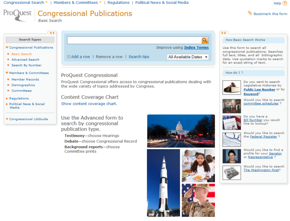290x221 pixels.
Task: Click the senator portrait thumbnail
Action: (231, 156)
